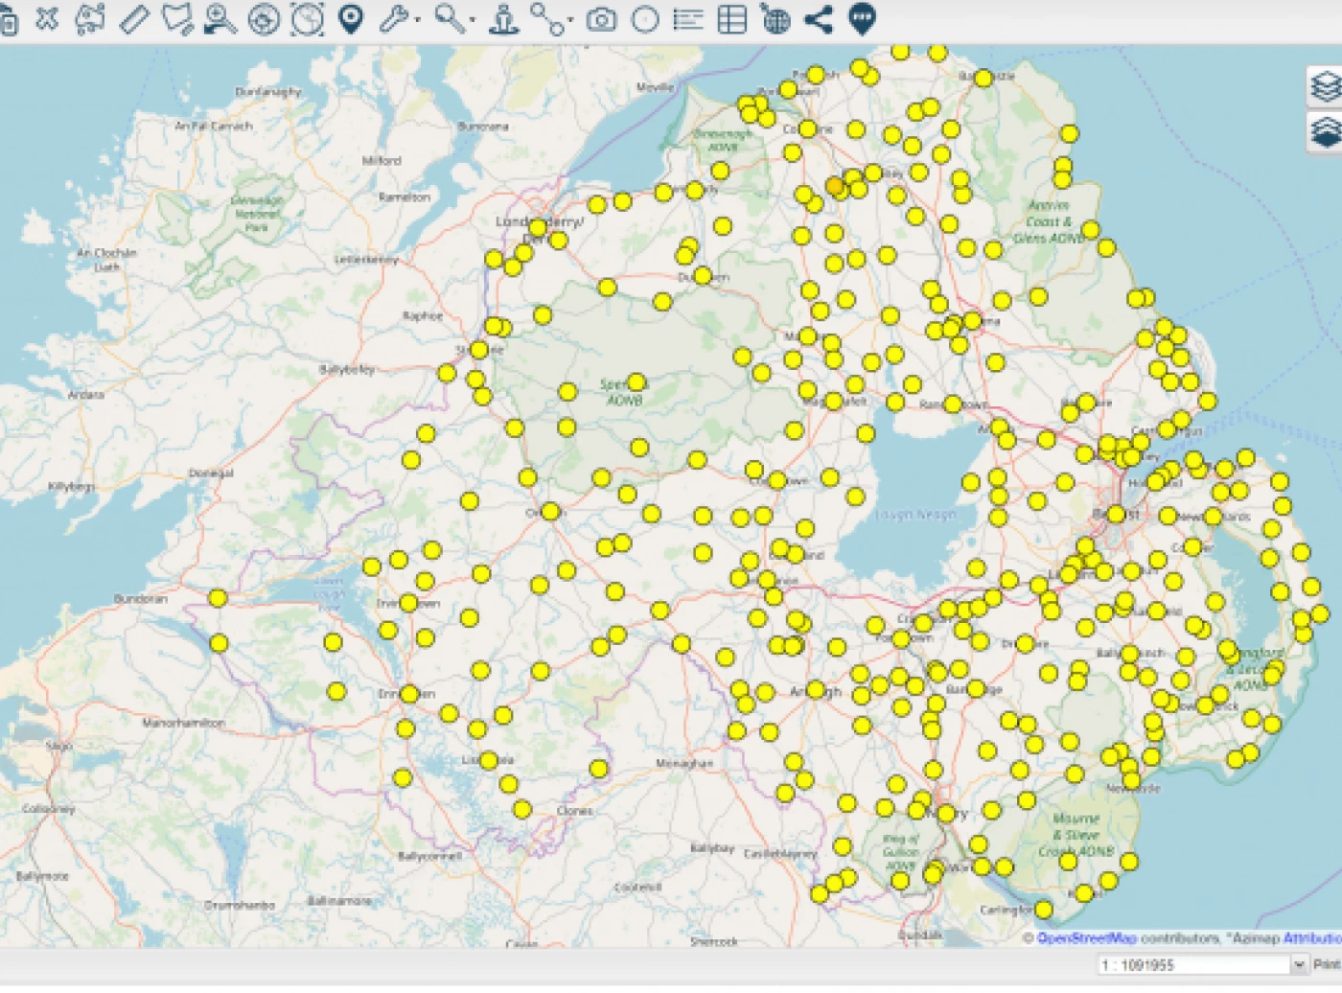Image resolution: width=1342 pixels, height=993 pixels.
Task: Expand the wrench tools dropdown arrow
Action: tap(418, 20)
